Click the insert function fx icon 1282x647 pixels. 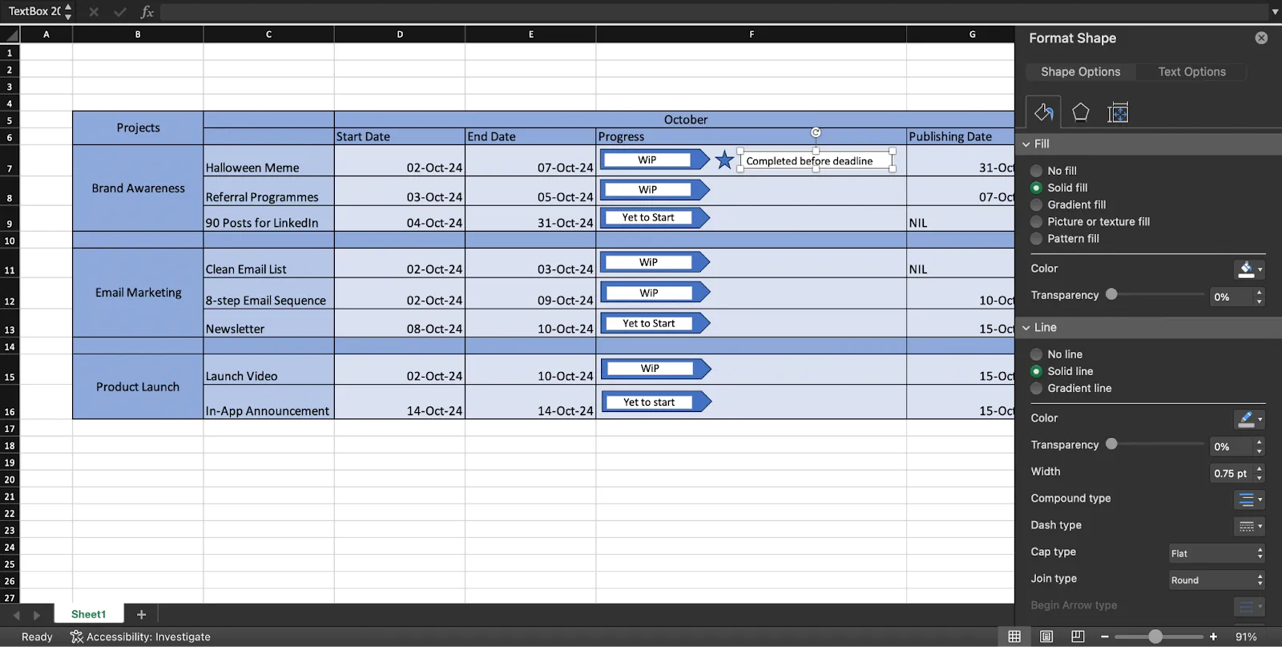[147, 11]
